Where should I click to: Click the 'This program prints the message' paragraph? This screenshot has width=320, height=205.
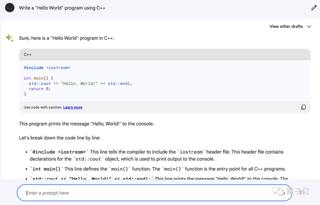click(86, 124)
